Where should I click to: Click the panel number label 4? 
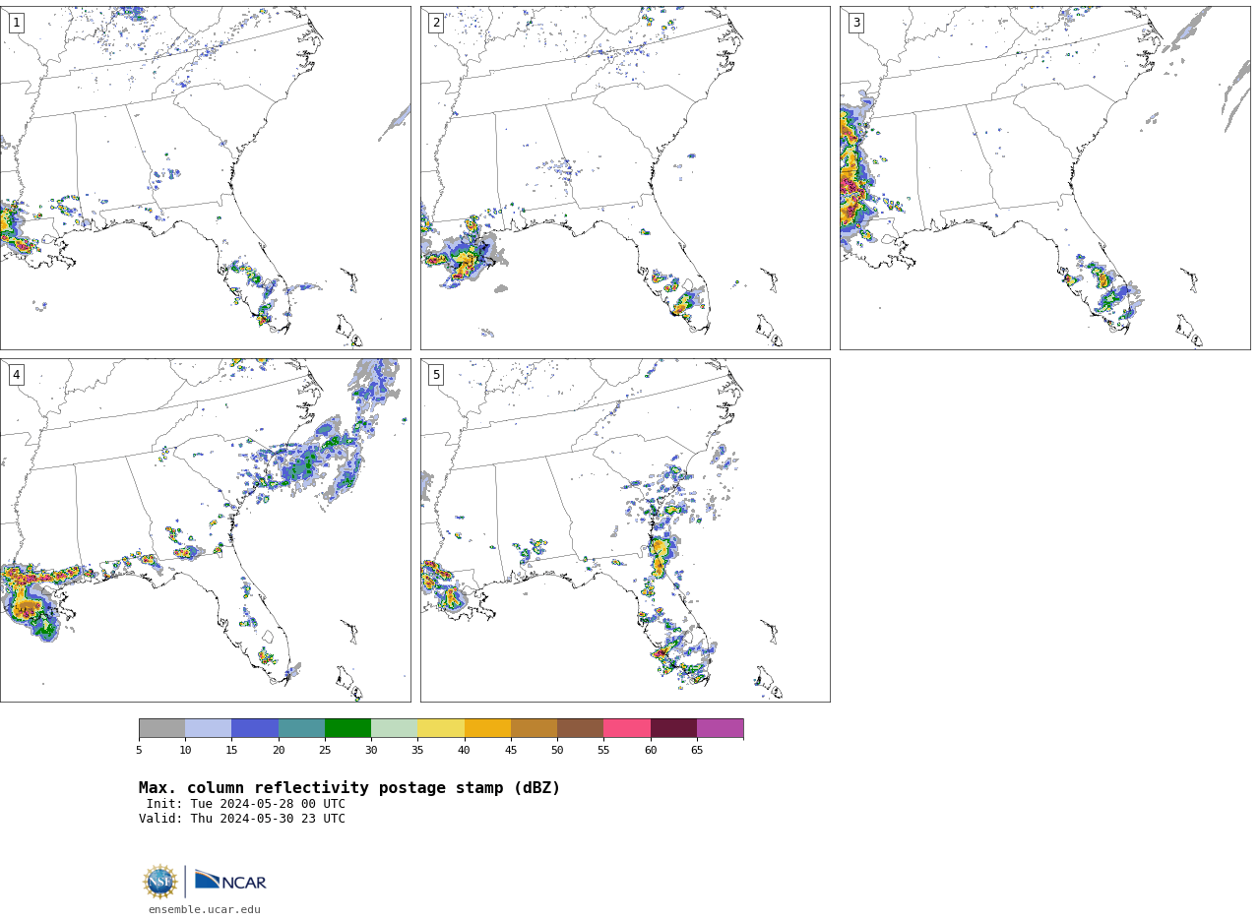point(16,375)
